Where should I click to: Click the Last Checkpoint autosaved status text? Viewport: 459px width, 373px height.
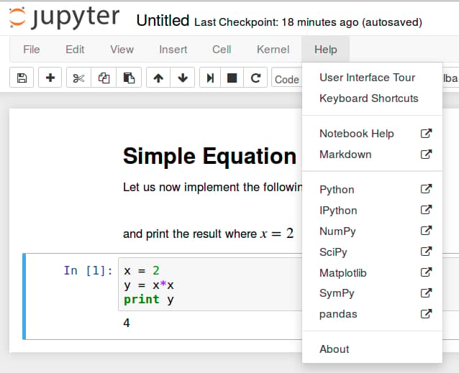coord(308,22)
